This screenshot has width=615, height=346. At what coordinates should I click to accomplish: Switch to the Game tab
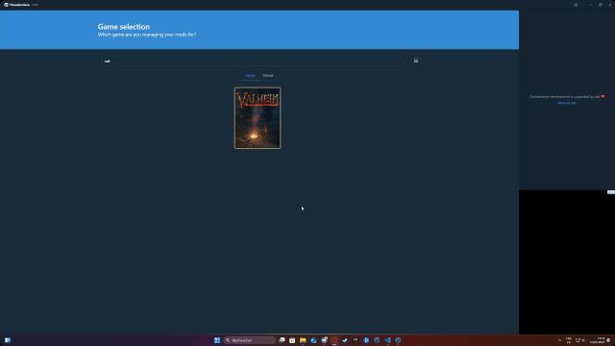(250, 75)
